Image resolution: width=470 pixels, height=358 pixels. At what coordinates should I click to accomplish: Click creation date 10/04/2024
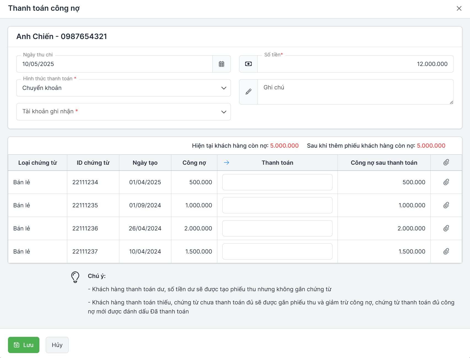coord(145,252)
